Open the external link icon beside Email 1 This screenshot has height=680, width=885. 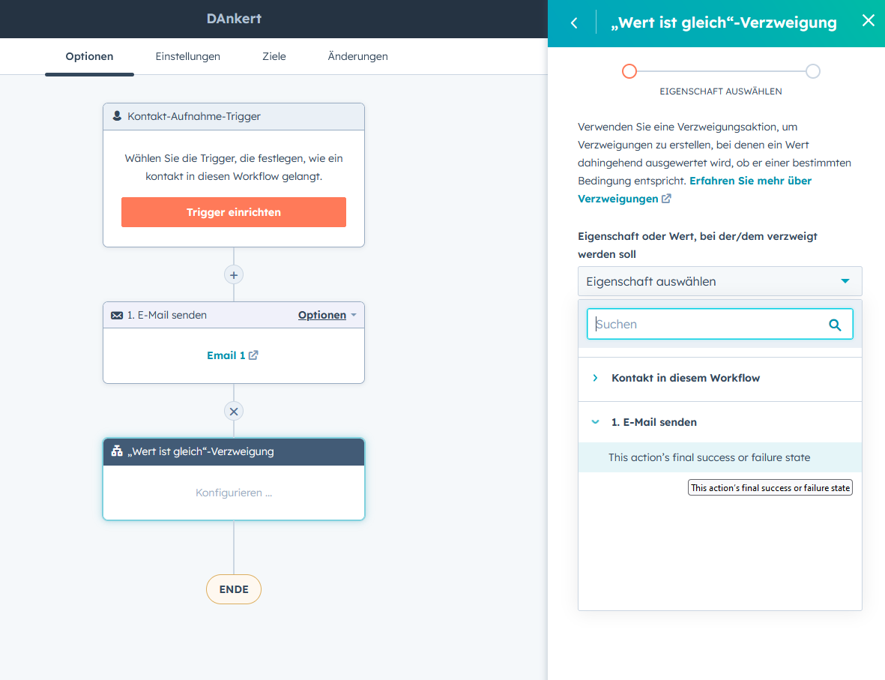(x=252, y=355)
